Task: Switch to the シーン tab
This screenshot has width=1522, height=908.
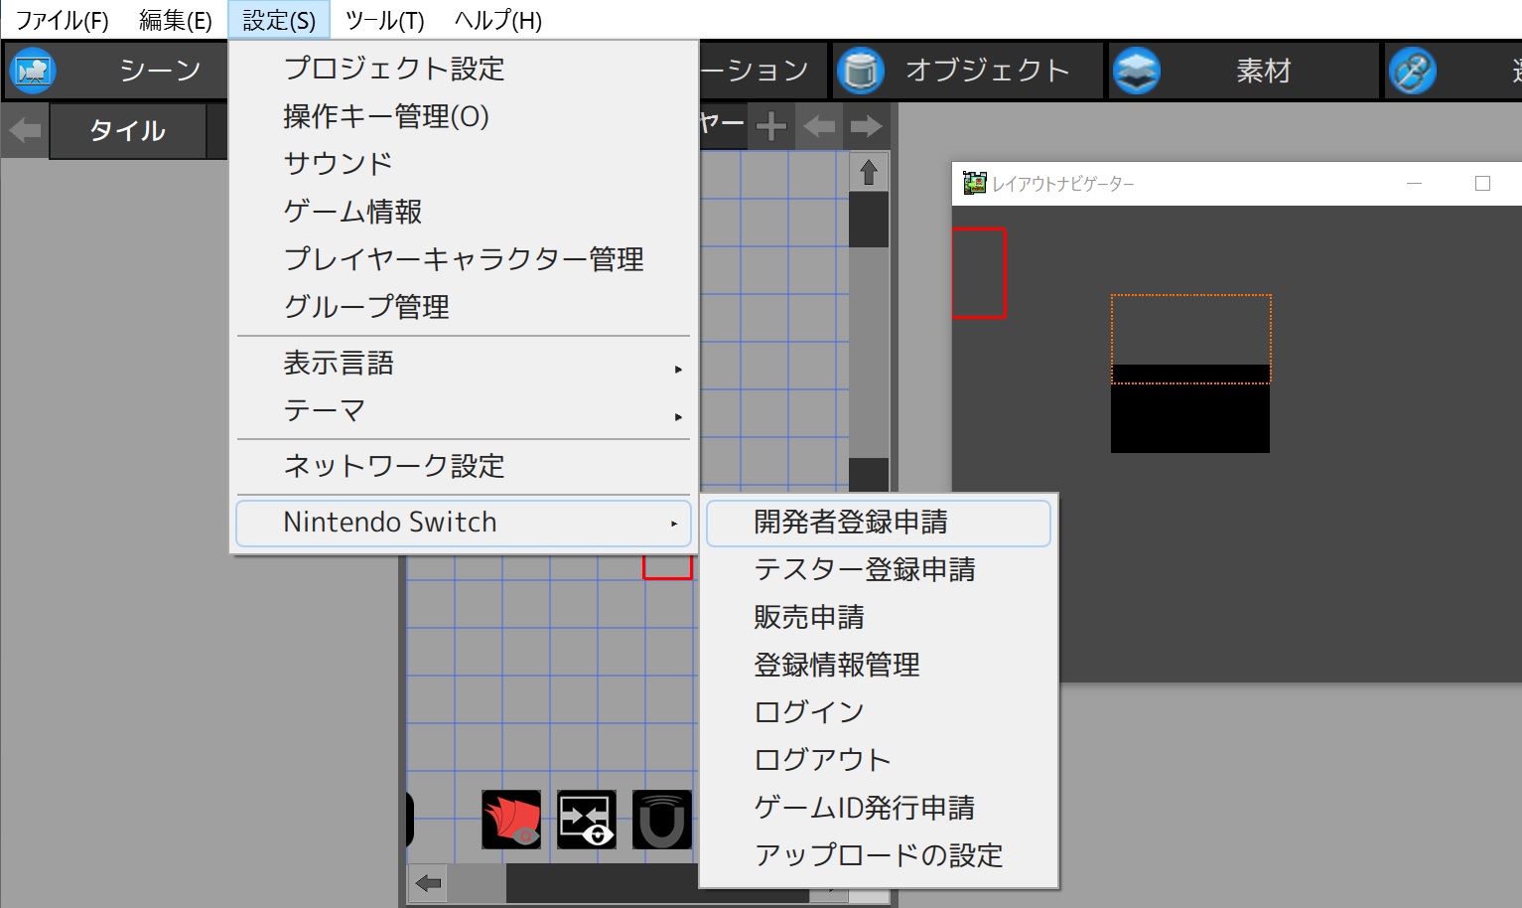Action: pos(116,71)
